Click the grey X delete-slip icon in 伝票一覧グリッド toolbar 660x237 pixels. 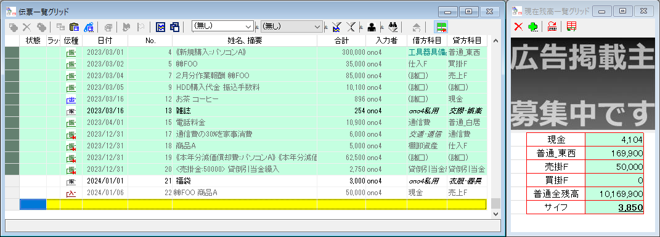pyautogui.click(x=27, y=27)
